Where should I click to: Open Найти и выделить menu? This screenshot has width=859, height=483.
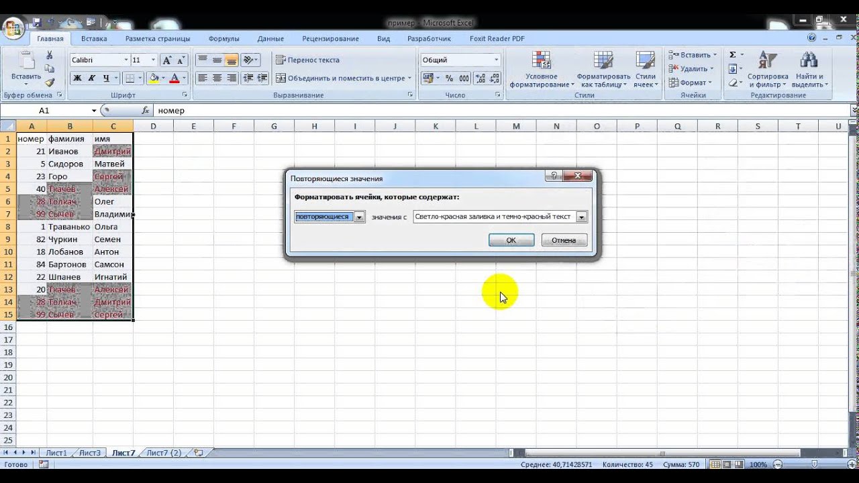tap(809, 70)
